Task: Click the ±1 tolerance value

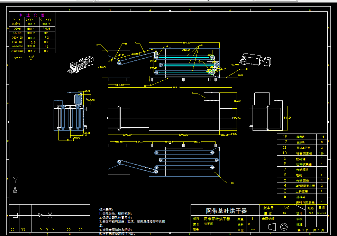Action: click(x=46, y=33)
